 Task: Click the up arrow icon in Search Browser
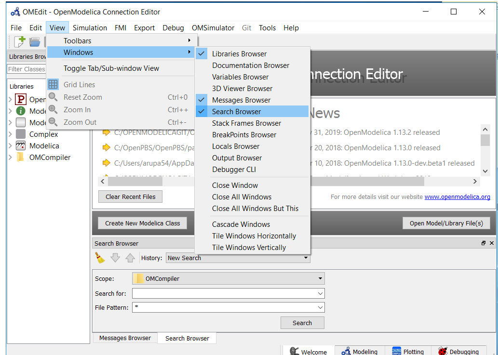pos(130,258)
